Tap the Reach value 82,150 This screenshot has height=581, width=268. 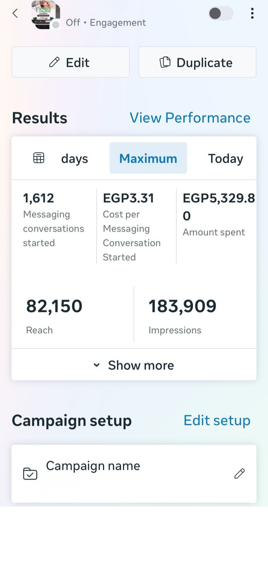pos(54,306)
